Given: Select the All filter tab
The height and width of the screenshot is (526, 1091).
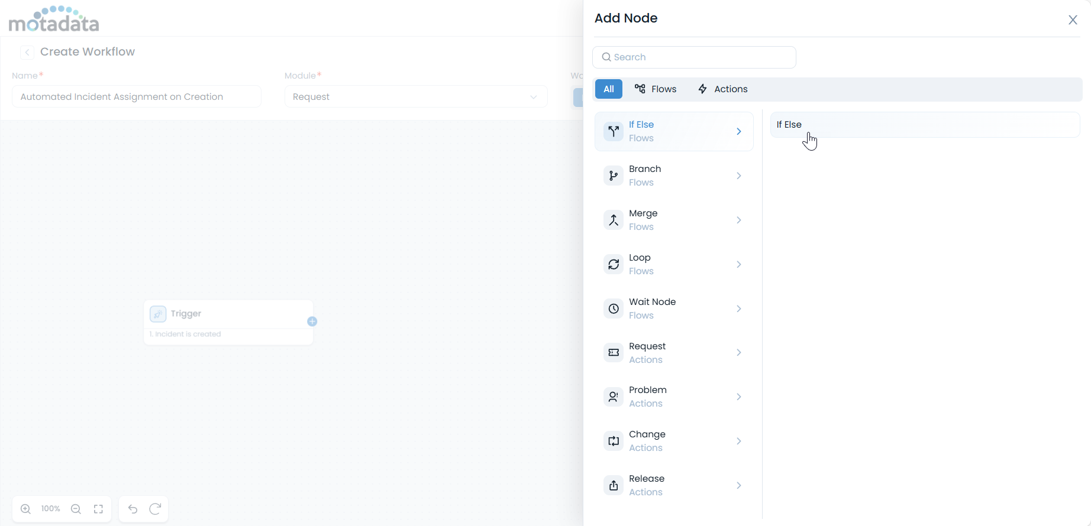Looking at the screenshot, I should pyautogui.click(x=608, y=89).
